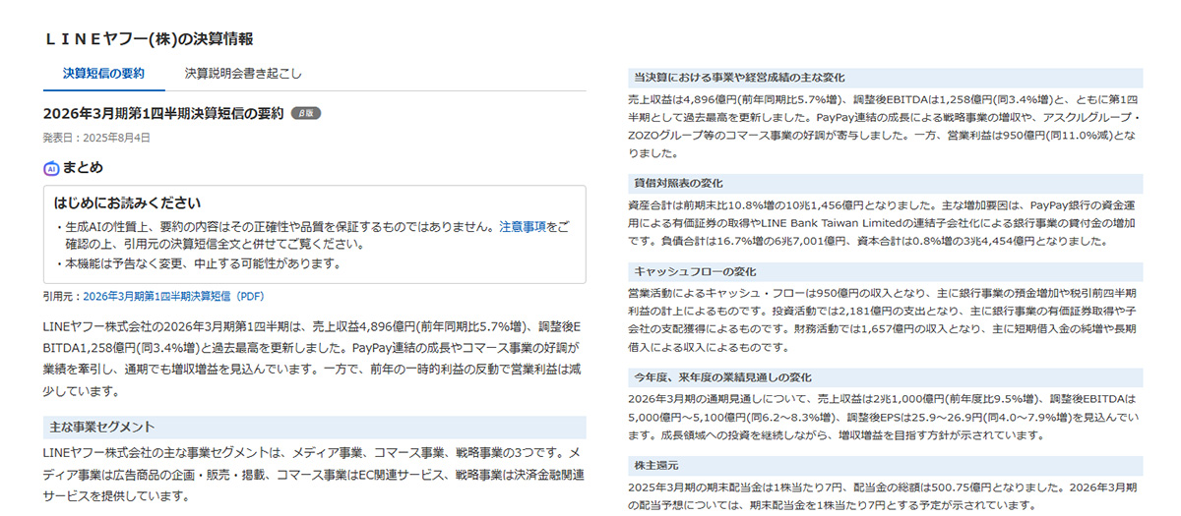Click the heading 2026年3月期第1四半期決算短信の要約
This screenshot has height=516, width=1181.
pos(163,114)
